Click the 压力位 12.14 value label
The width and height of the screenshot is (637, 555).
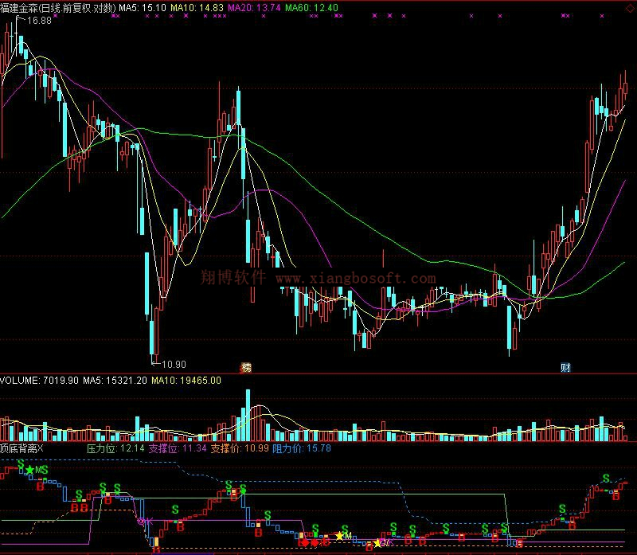click(115, 449)
